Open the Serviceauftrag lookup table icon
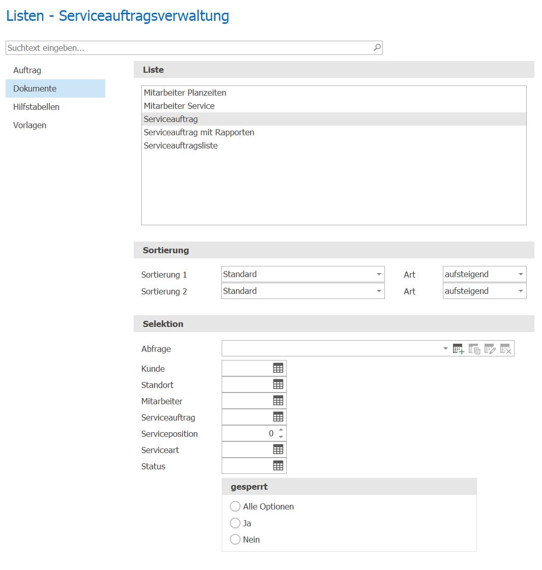Image resolution: width=542 pixels, height=570 pixels. click(278, 417)
